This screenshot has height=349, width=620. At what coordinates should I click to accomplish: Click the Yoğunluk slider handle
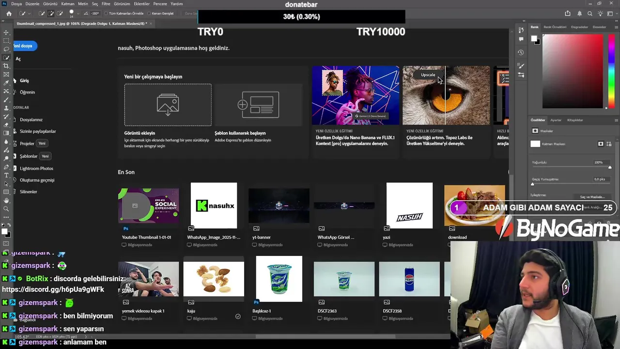click(x=610, y=167)
